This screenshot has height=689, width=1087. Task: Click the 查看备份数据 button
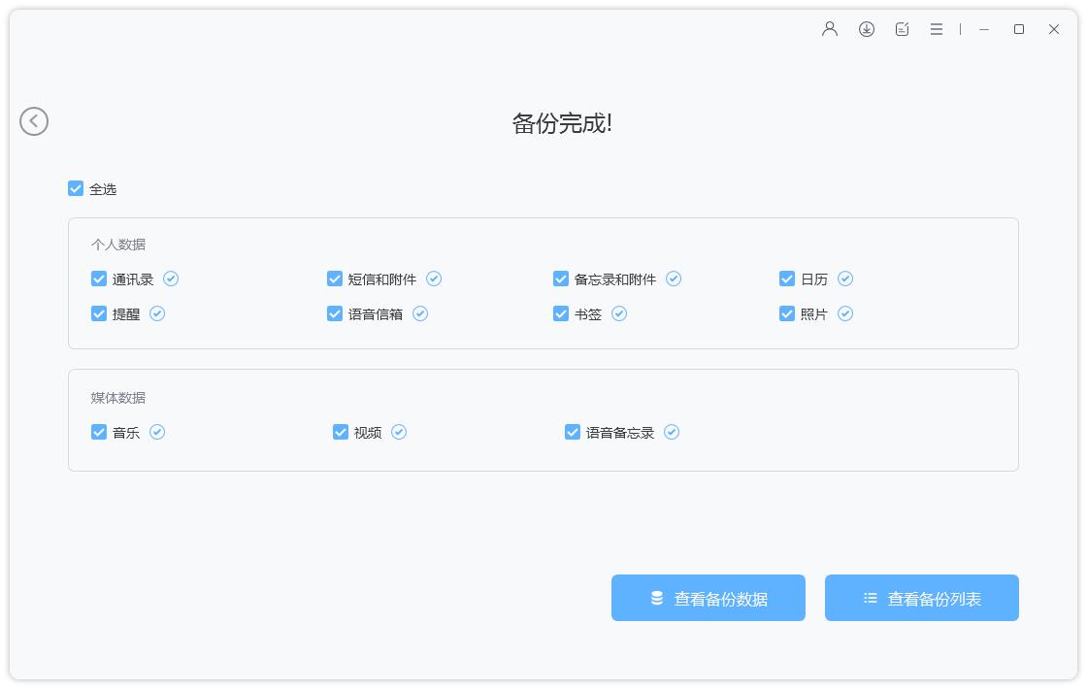click(x=708, y=598)
